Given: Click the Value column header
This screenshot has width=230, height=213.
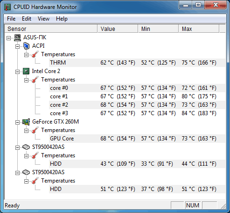Looking at the screenshot, I should click(x=118, y=29).
